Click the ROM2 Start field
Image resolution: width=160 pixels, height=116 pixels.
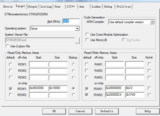pyautogui.click(x=38, y=71)
